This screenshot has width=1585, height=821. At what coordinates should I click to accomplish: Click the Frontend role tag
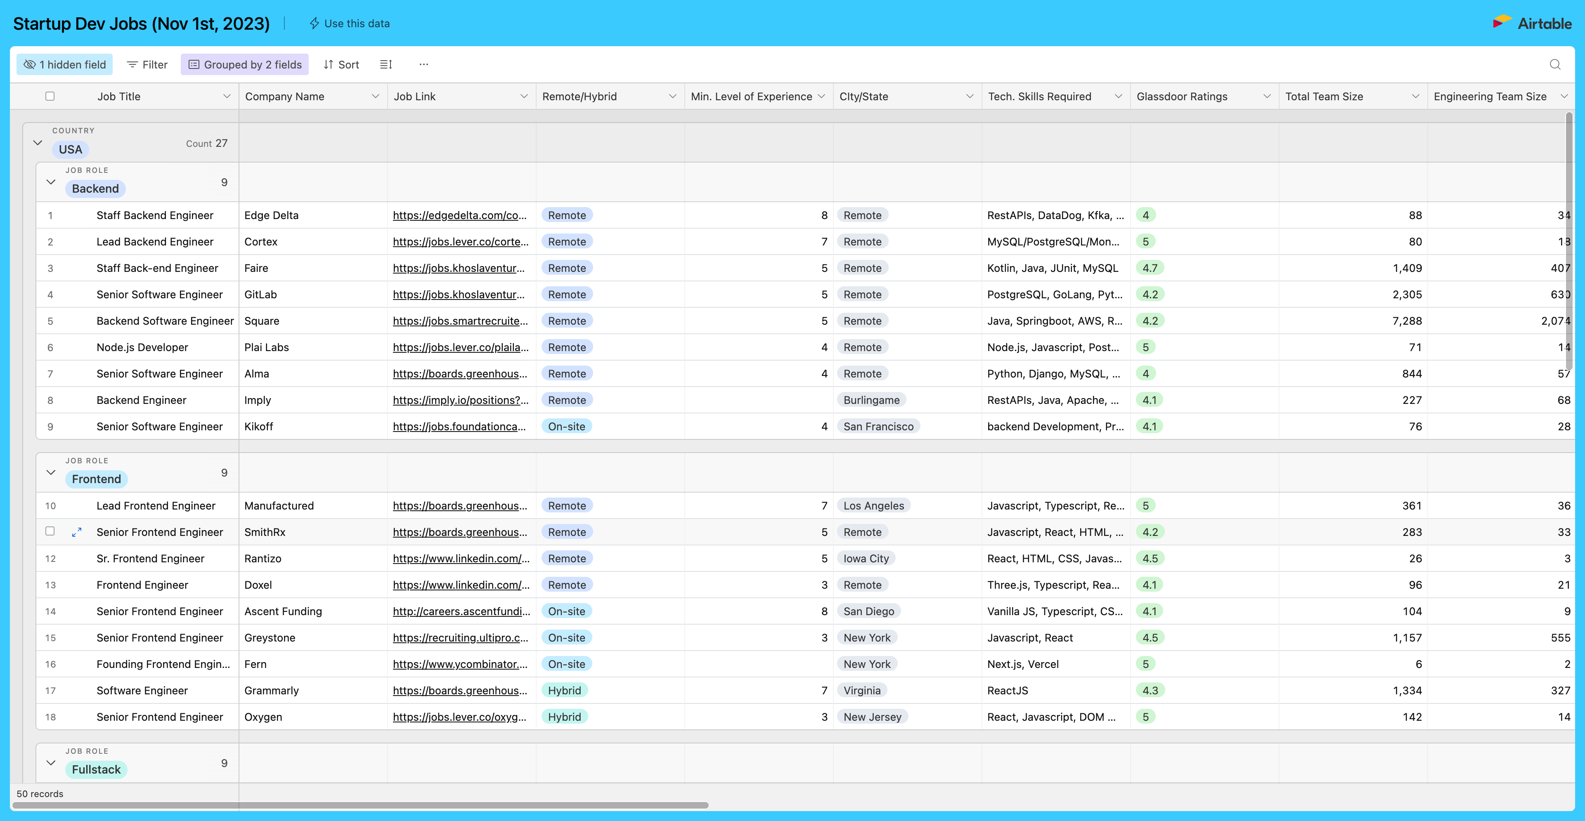[97, 479]
